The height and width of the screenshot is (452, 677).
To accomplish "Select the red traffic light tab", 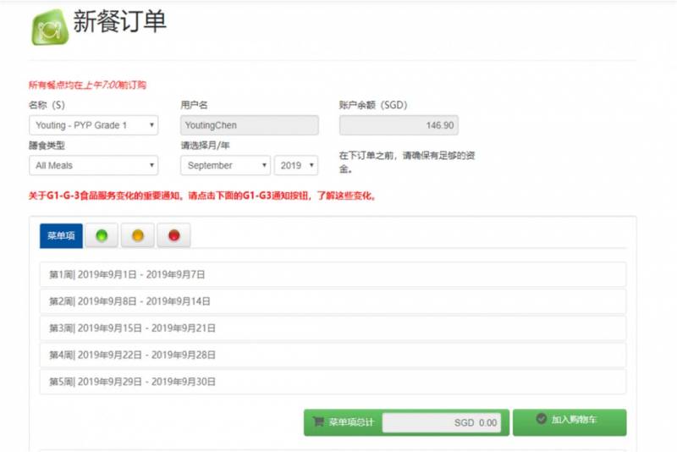I will 173,236.
